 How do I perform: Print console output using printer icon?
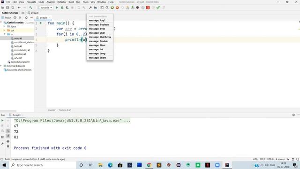pos(8,141)
